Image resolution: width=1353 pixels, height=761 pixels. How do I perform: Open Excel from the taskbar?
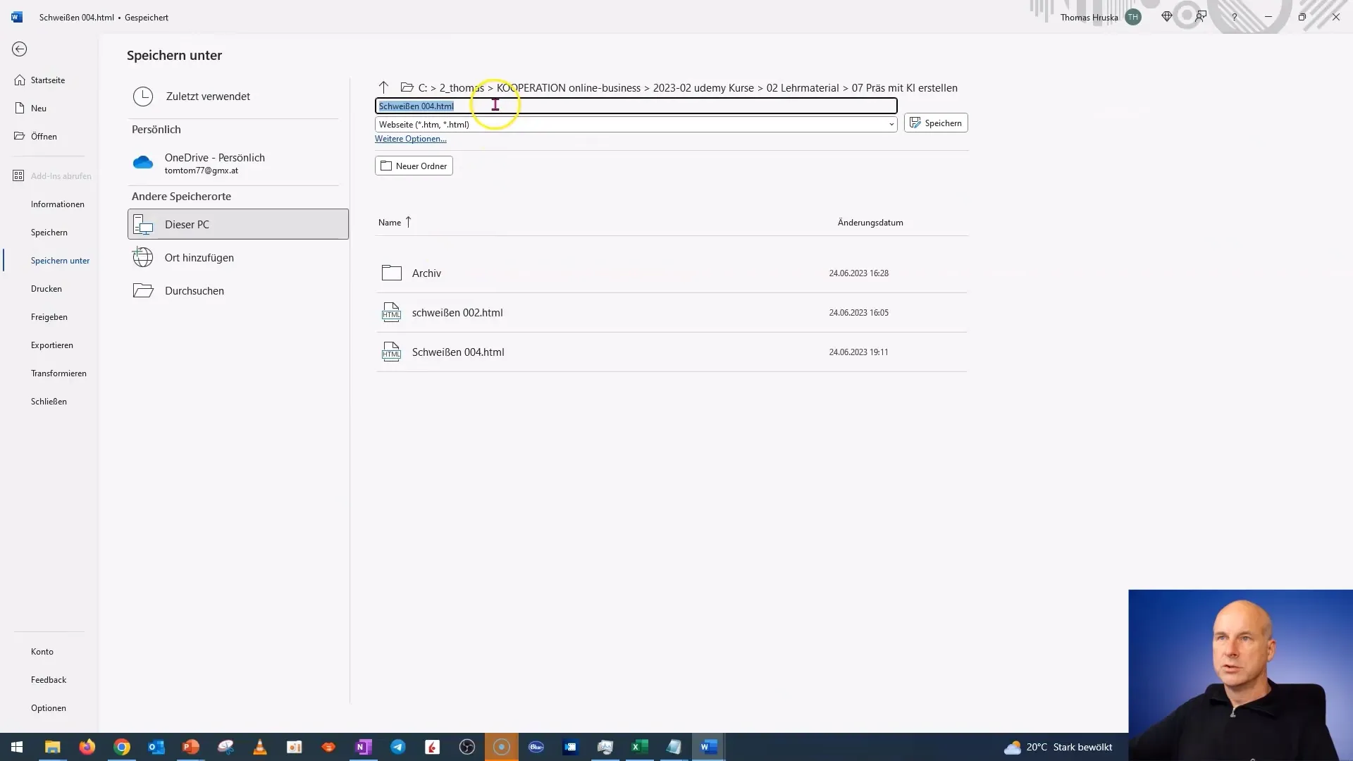tap(640, 747)
